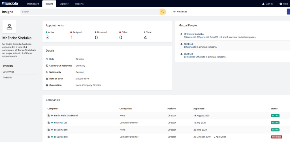
Task: Click green status dot beside Berlin Helle GMBH Ltd
Action: [52, 116]
